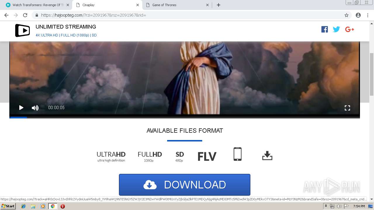Select mobile phone format icon
The height and width of the screenshot is (210, 374).
pos(238,154)
